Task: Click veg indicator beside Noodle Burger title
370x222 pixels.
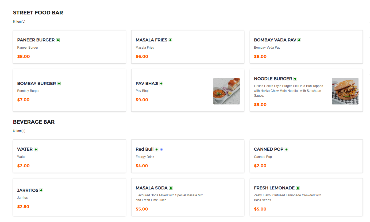Action: click(295, 79)
